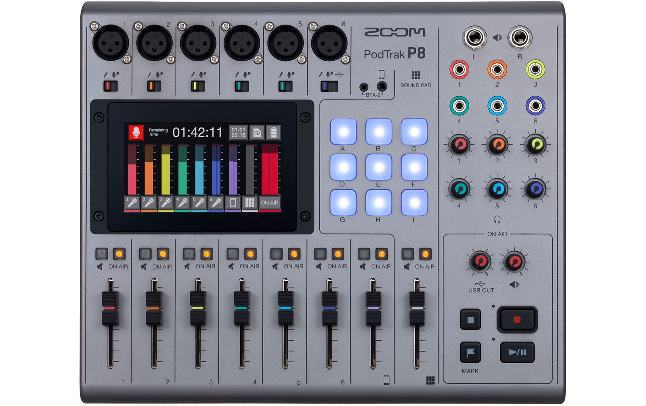
Task: Grab the channel 2 fader with orange stripe
Action: (154, 308)
